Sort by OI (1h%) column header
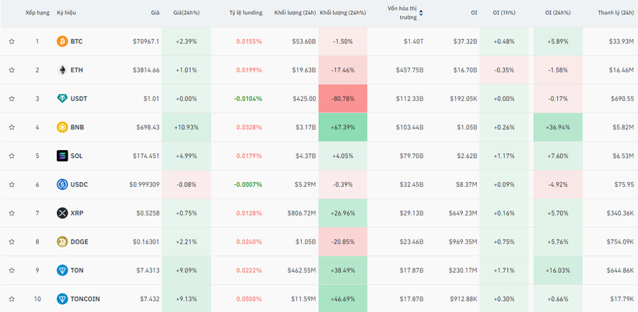Image resolution: width=638 pixels, height=312 pixels. pyautogui.click(x=503, y=13)
